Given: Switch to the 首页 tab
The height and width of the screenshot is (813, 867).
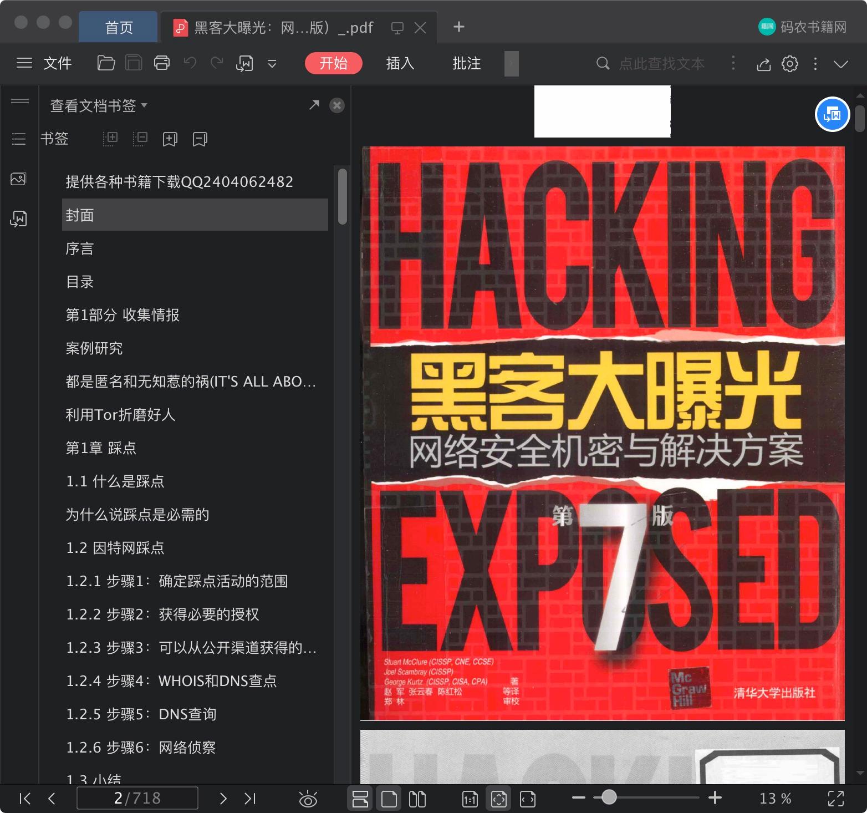Looking at the screenshot, I should tap(119, 27).
